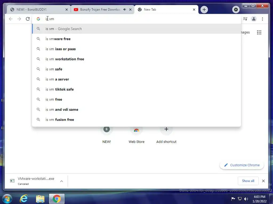This screenshot has width=273, height=204.
Task: Pick 'is vm fusion free' suggestion
Action: click(x=136, y=120)
